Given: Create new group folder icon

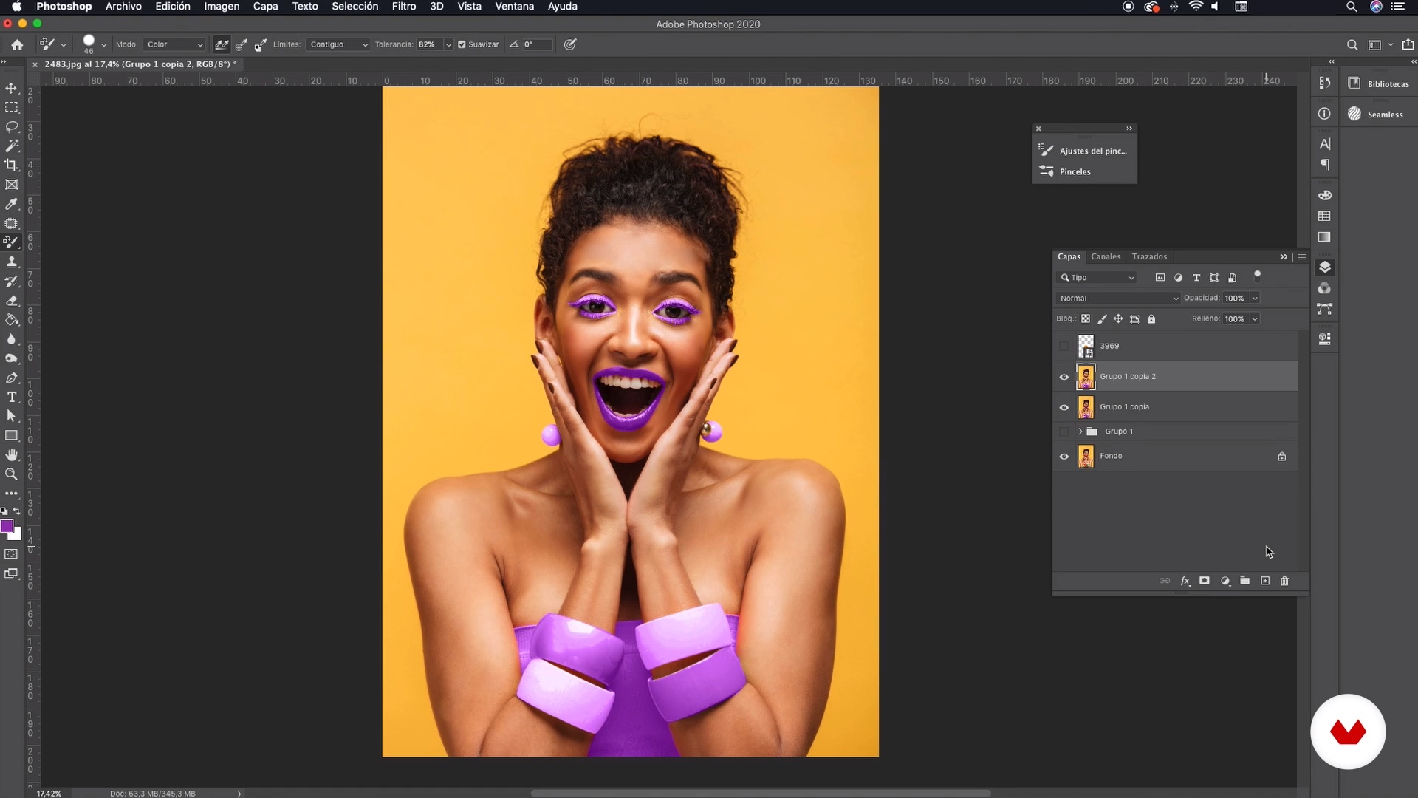Looking at the screenshot, I should [x=1244, y=581].
